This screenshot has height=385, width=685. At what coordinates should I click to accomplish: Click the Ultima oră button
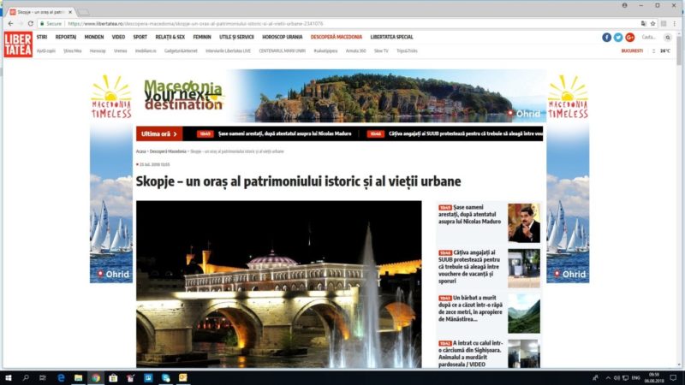click(x=159, y=134)
